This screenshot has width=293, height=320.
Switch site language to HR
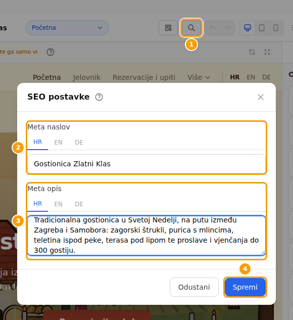235,77
